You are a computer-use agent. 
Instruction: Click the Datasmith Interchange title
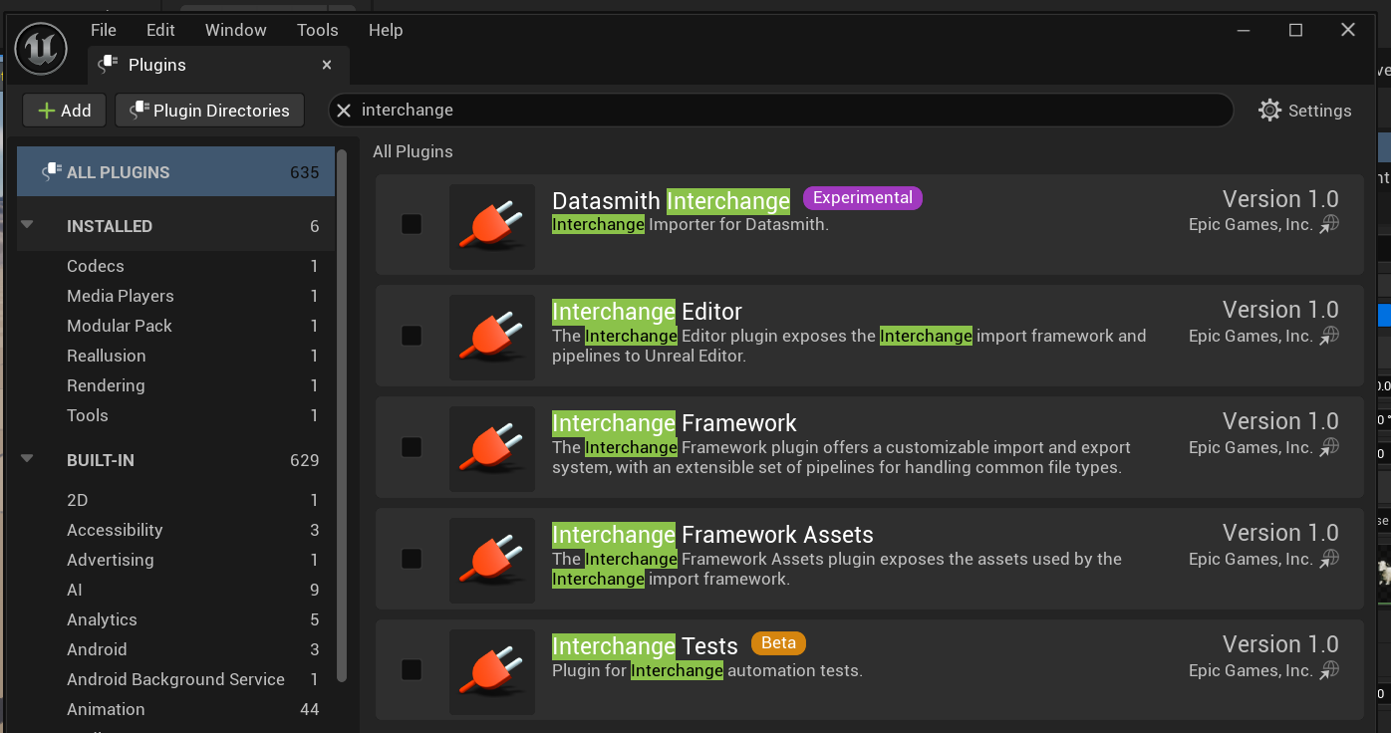tap(671, 201)
